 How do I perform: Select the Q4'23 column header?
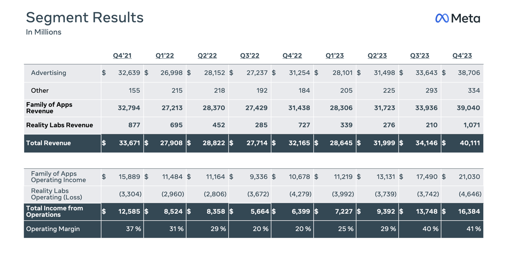point(462,56)
